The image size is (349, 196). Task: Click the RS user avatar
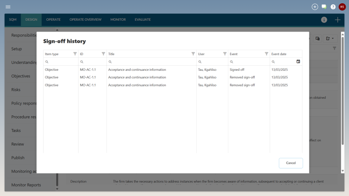click(x=342, y=7)
